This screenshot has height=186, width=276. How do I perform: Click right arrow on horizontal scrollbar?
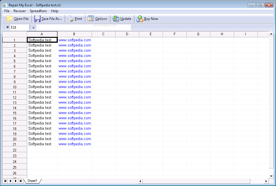pyautogui.click(x=266, y=181)
